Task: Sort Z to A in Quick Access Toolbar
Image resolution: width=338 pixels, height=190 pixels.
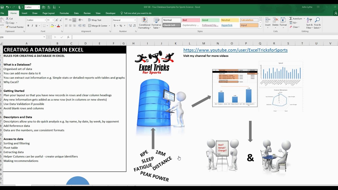Action: [54, 7]
